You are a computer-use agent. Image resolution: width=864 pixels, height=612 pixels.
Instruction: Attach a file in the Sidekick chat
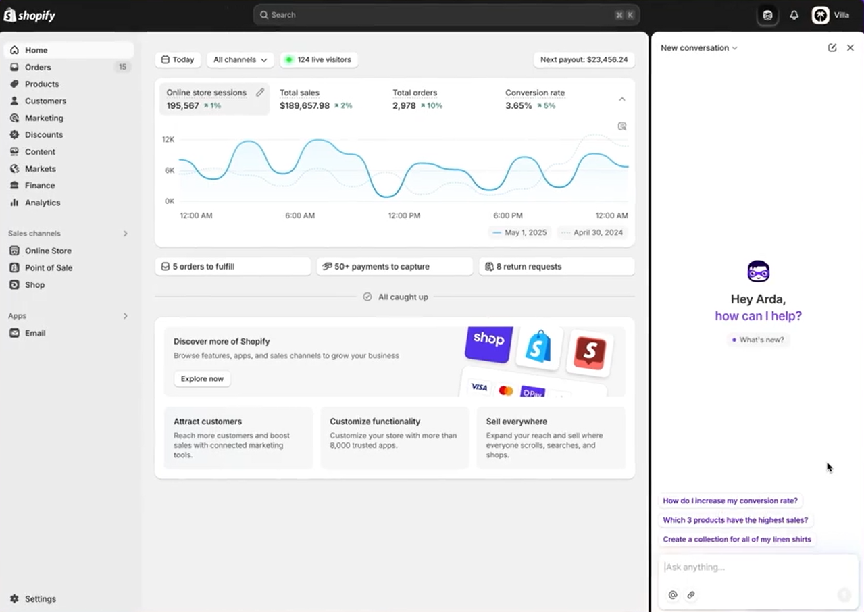pyautogui.click(x=690, y=595)
